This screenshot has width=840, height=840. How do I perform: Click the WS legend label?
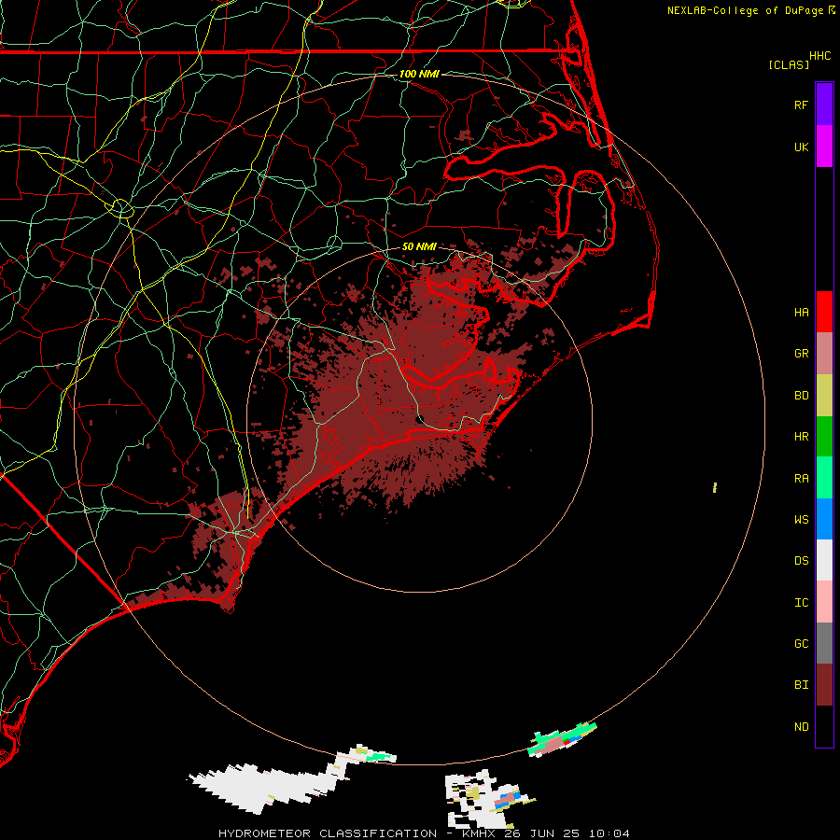801,520
